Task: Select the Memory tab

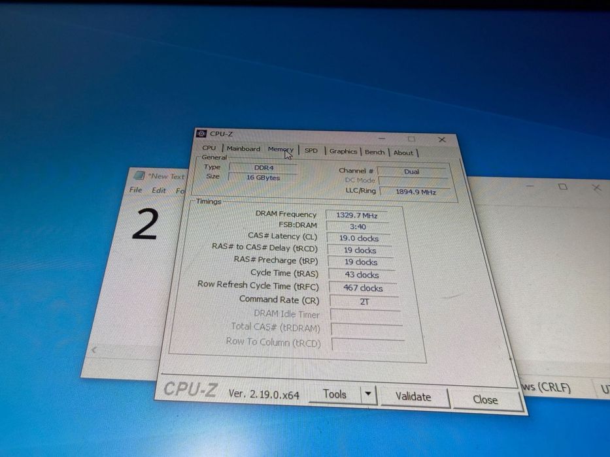Action: pos(280,150)
